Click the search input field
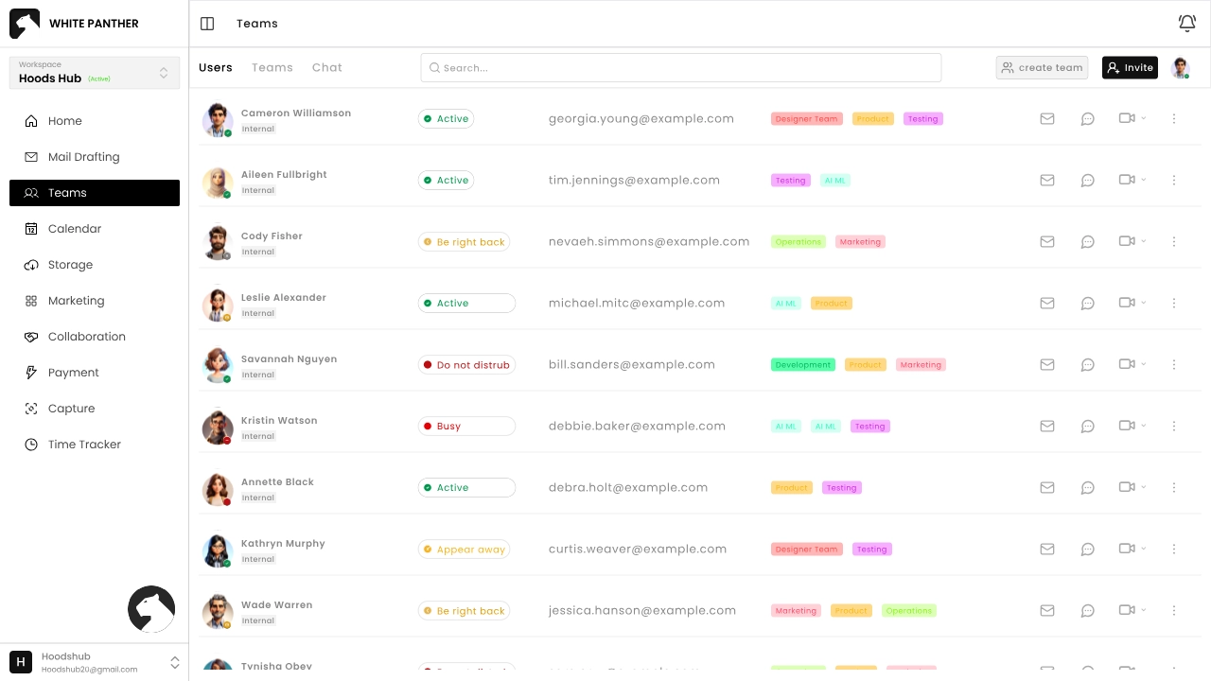Viewport: 1211px width, 681px height. (x=681, y=68)
